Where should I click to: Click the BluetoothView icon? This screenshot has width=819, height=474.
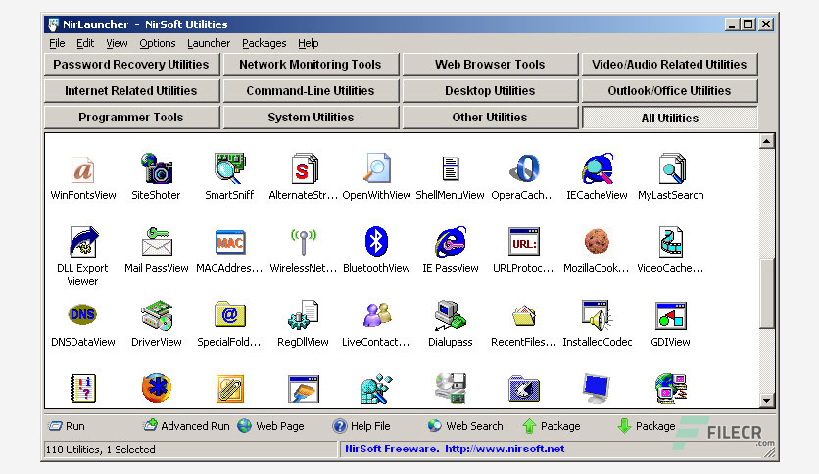pos(376,241)
